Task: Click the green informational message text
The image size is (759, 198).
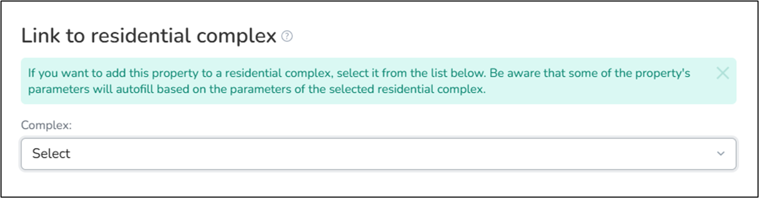Action: tap(359, 81)
